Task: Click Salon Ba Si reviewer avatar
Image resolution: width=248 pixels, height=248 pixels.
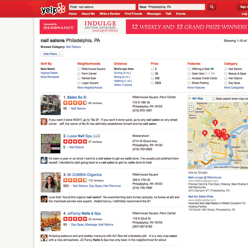Action: pos(44,122)
